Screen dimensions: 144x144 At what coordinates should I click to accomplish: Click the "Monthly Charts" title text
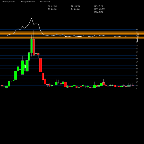8,2
